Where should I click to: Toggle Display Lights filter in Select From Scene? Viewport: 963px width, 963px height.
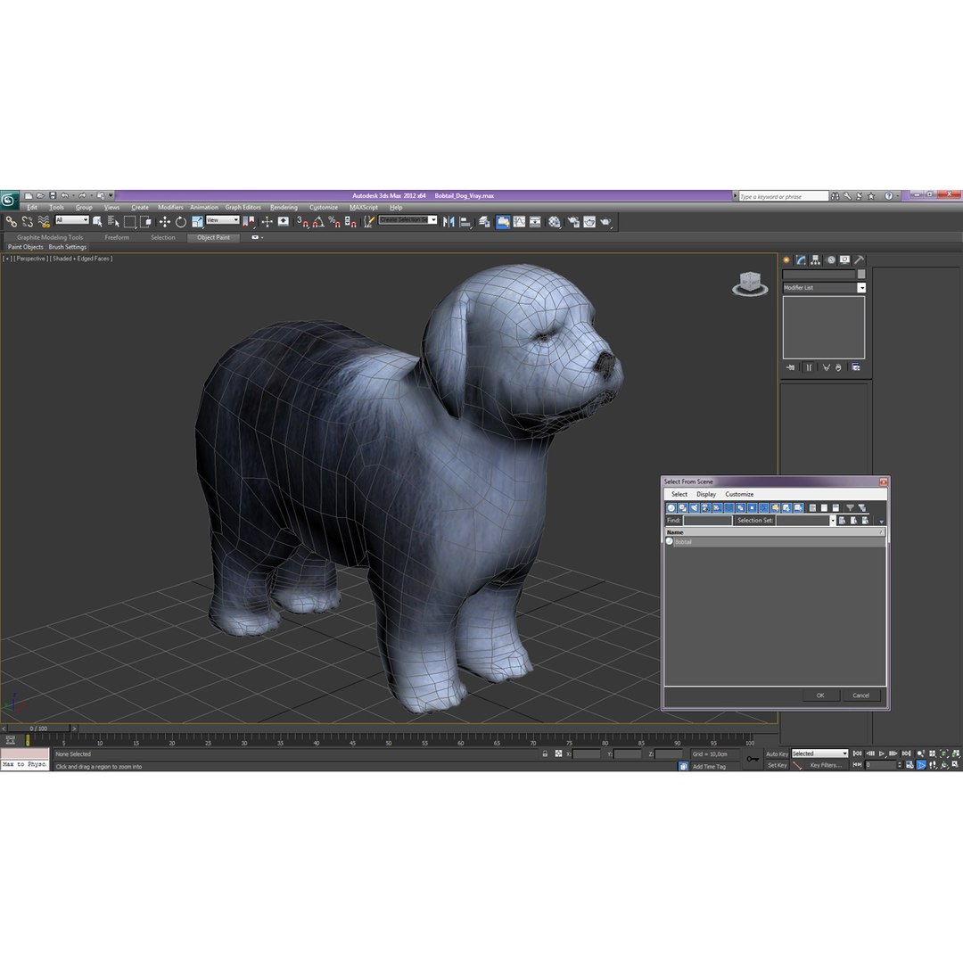(695, 508)
